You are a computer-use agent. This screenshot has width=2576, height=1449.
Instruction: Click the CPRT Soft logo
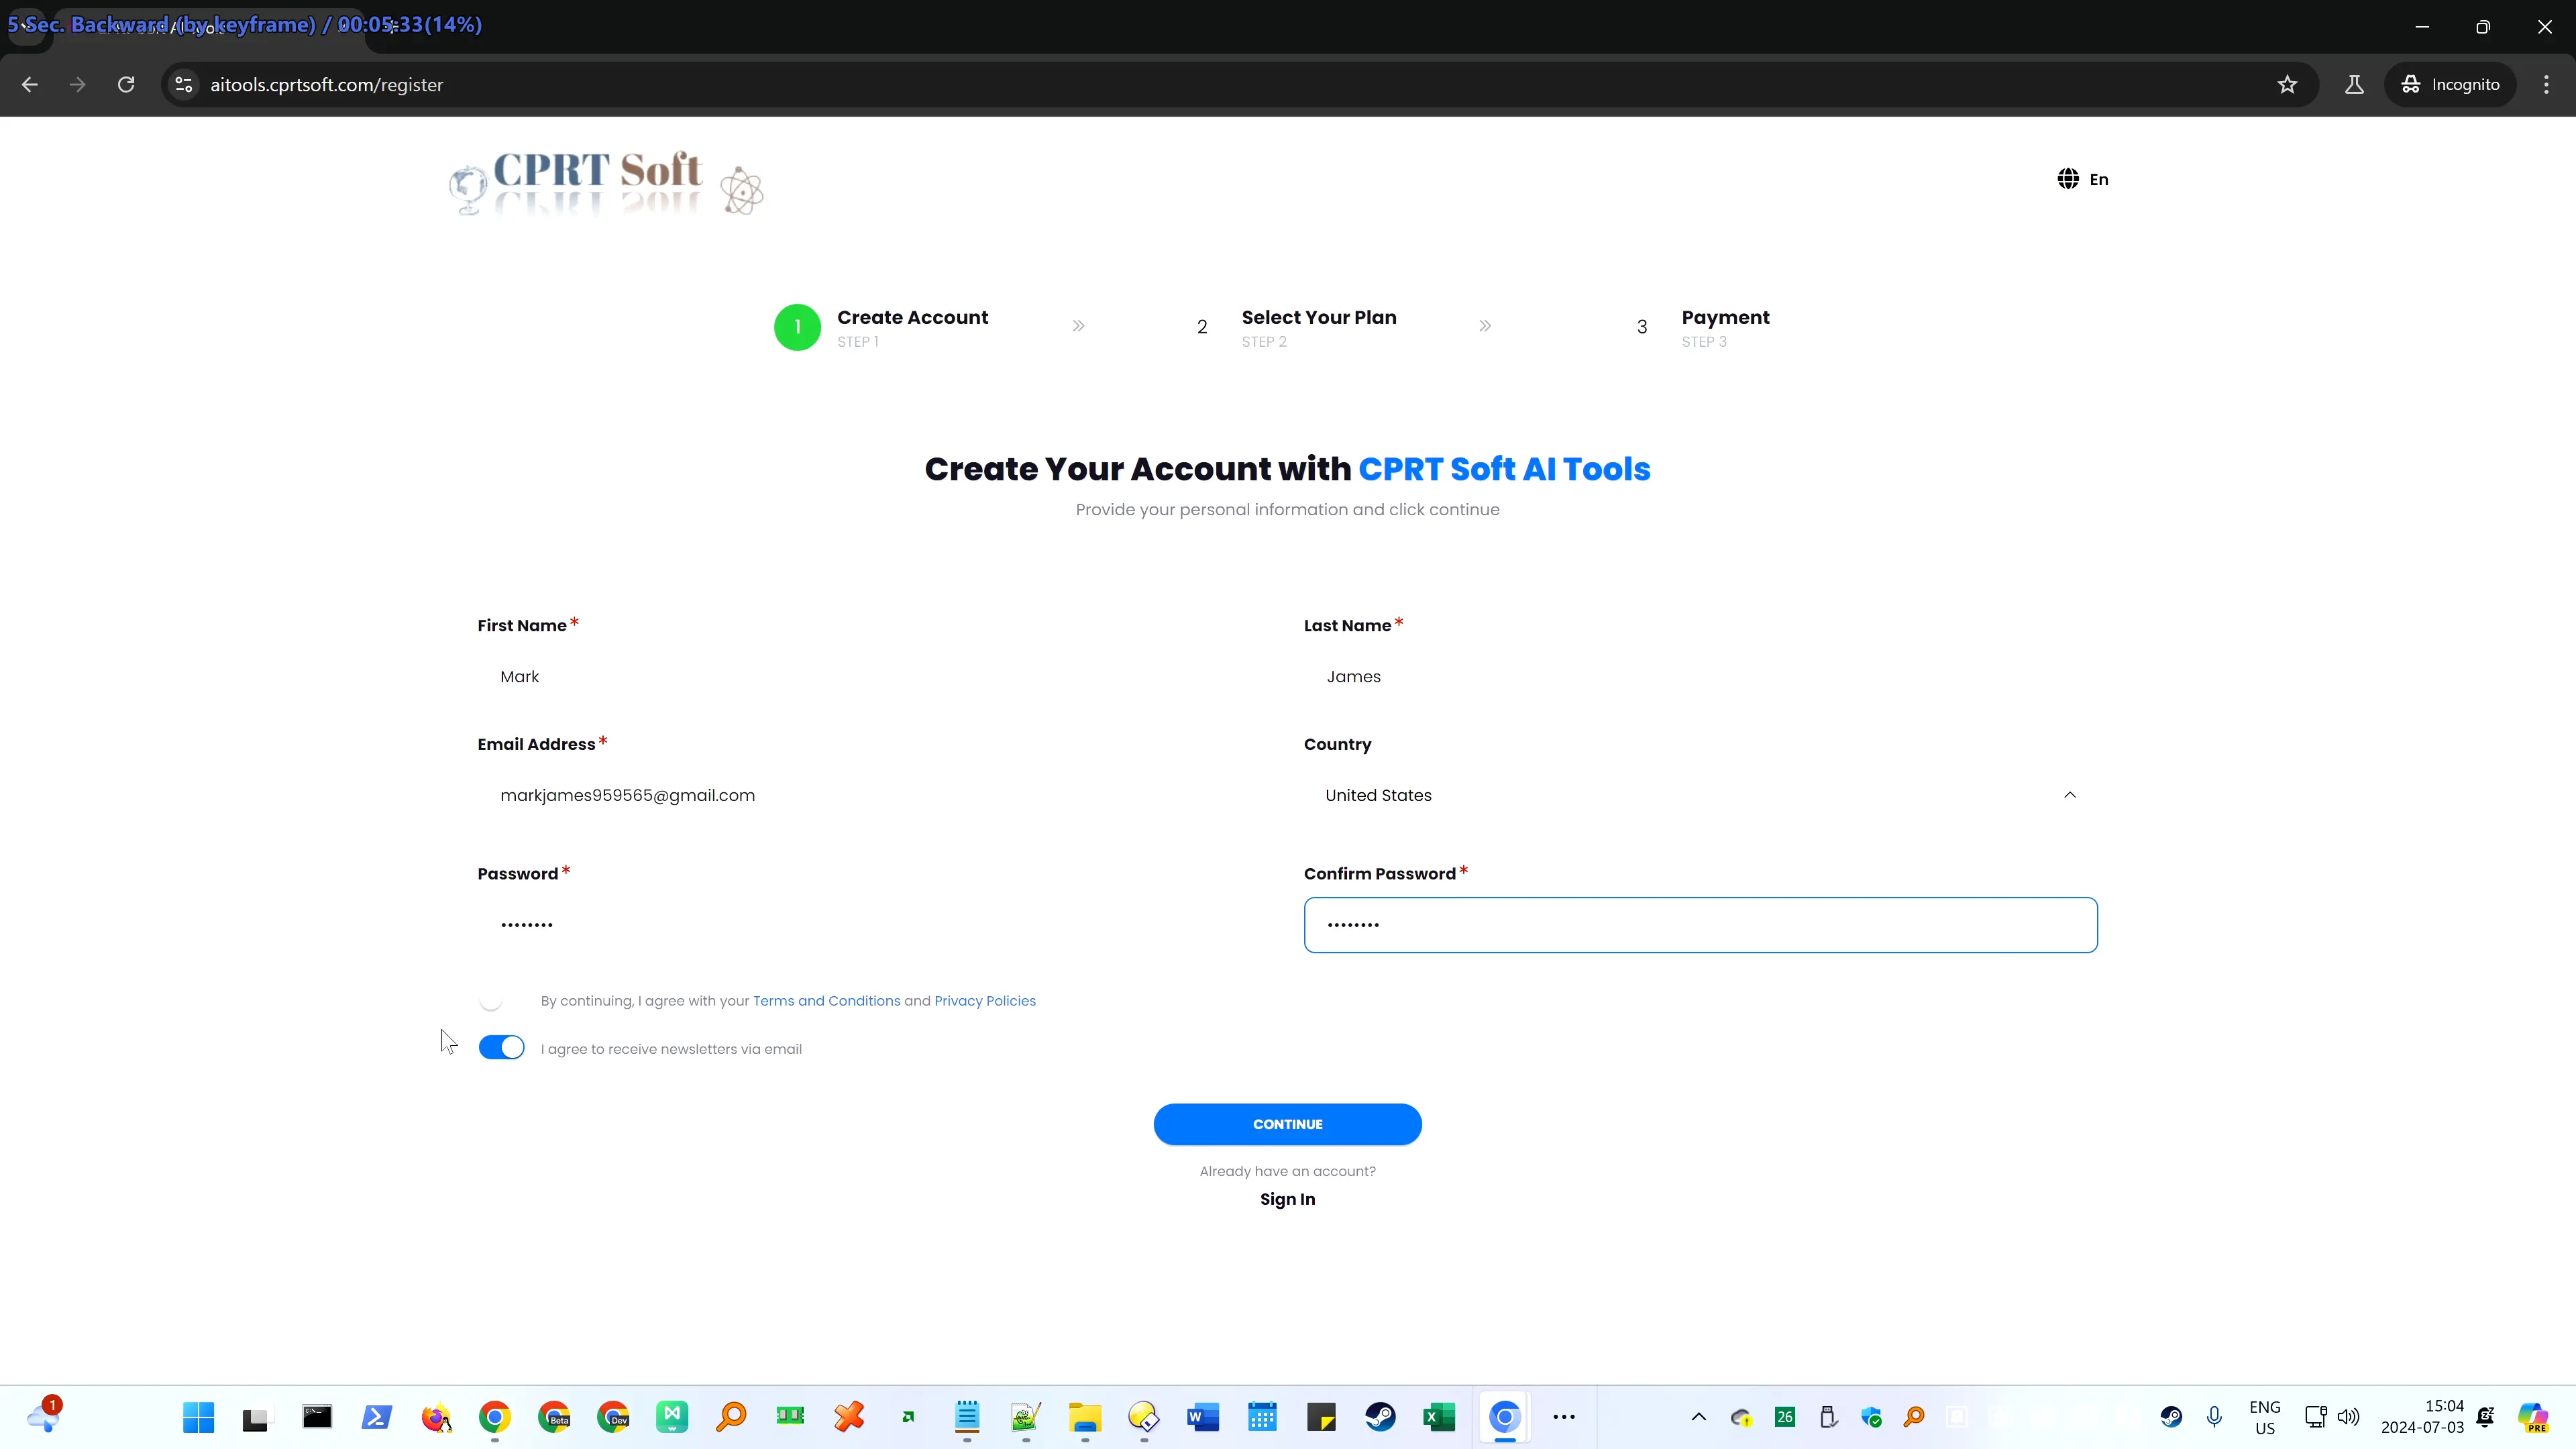tap(606, 183)
